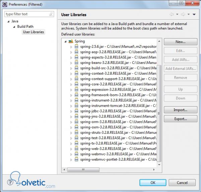The height and width of the screenshot is (192, 201).
Task: Click the jar icon of spring-context-3.2.8.RELEASE.jar
Action: pos(76,74)
